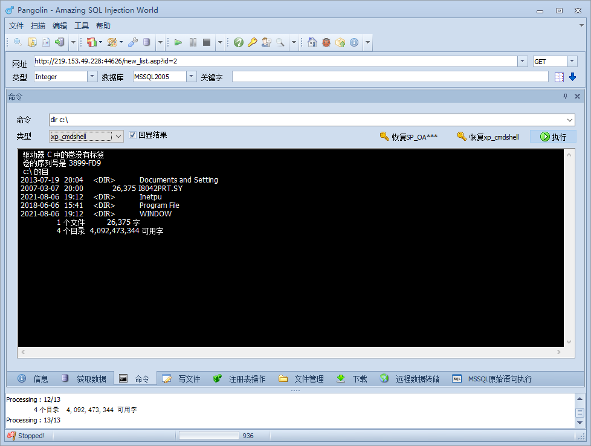Click the 关键字 keyword input field
The image size is (591, 446).
(390, 77)
